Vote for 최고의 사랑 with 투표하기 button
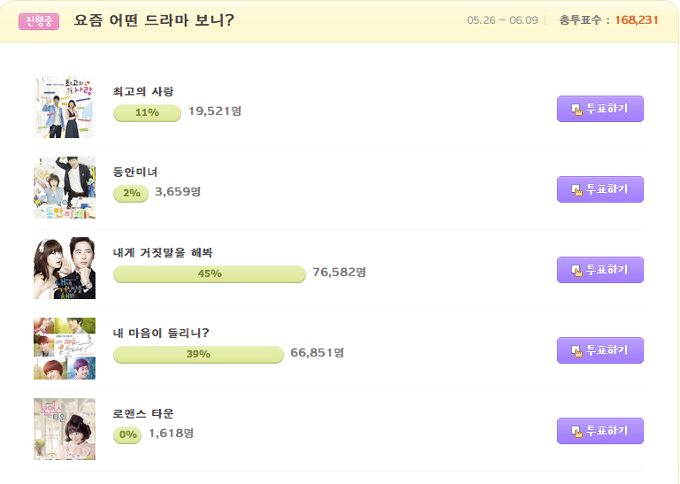The image size is (680, 484). (x=600, y=109)
